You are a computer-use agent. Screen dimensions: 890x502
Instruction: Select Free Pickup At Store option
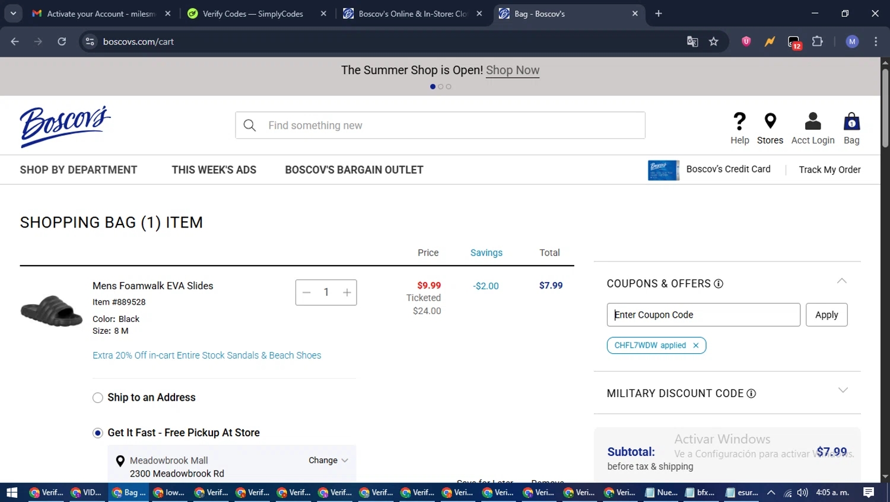pos(98,433)
